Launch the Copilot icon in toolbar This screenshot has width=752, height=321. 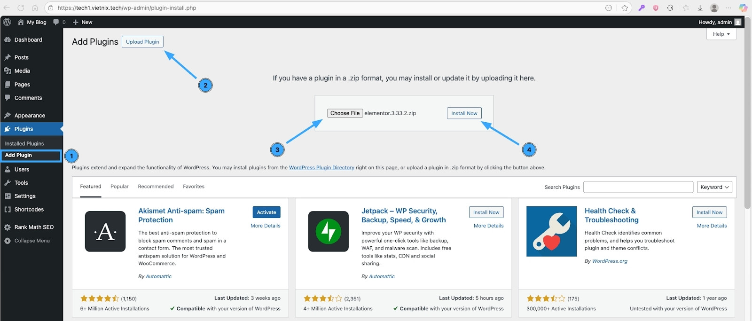[x=743, y=8]
